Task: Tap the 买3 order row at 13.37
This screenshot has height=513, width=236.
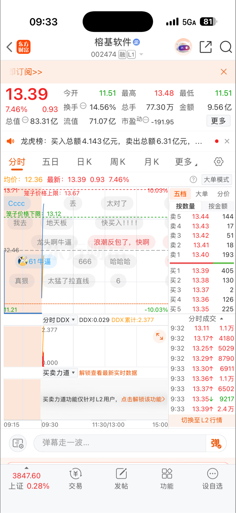Action: click(x=202, y=290)
